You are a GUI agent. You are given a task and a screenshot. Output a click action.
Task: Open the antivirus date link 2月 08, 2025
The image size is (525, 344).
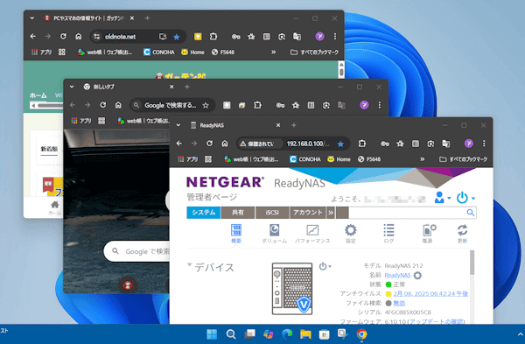click(x=430, y=294)
